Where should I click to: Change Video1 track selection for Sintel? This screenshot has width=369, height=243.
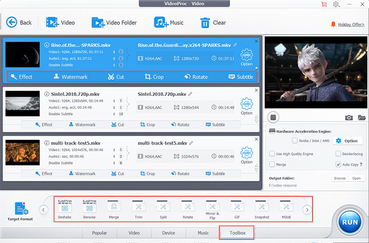point(114,101)
